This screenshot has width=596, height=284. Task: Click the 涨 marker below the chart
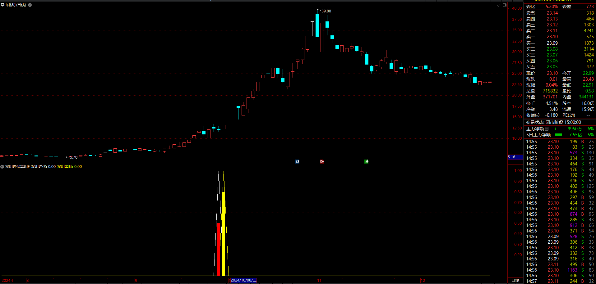[x=322, y=161]
